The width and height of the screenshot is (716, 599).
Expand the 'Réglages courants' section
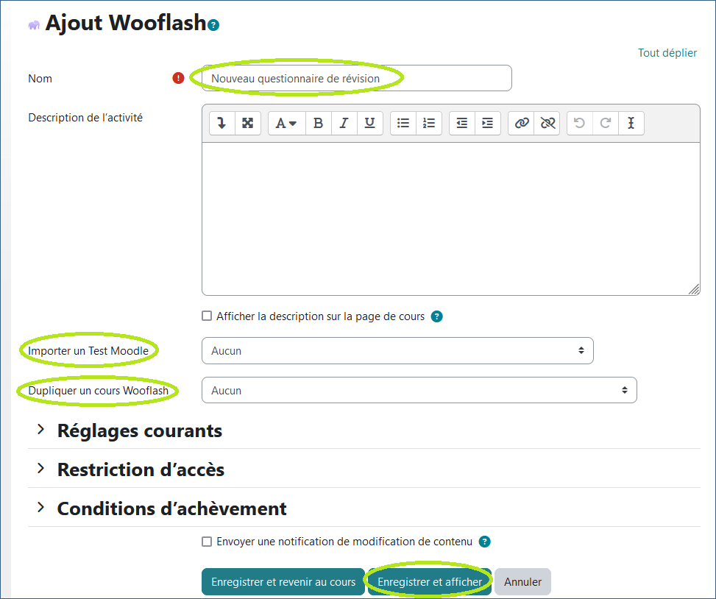coord(140,430)
